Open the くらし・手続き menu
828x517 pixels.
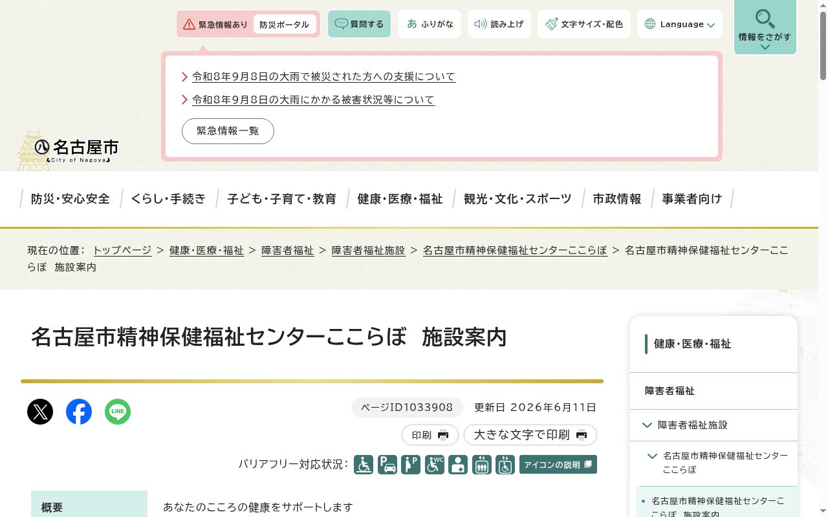point(168,199)
